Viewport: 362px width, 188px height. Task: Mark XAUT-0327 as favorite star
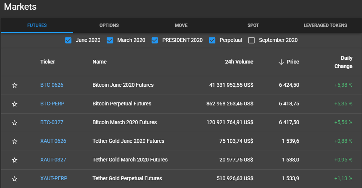coord(15,160)
